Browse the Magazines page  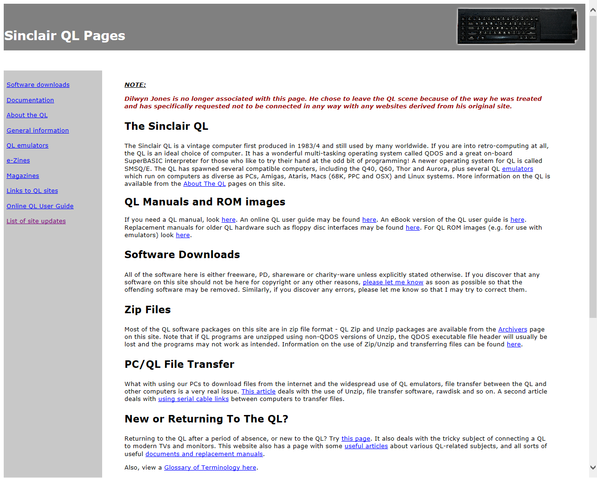pyautogui.click(x=22, y=176)
